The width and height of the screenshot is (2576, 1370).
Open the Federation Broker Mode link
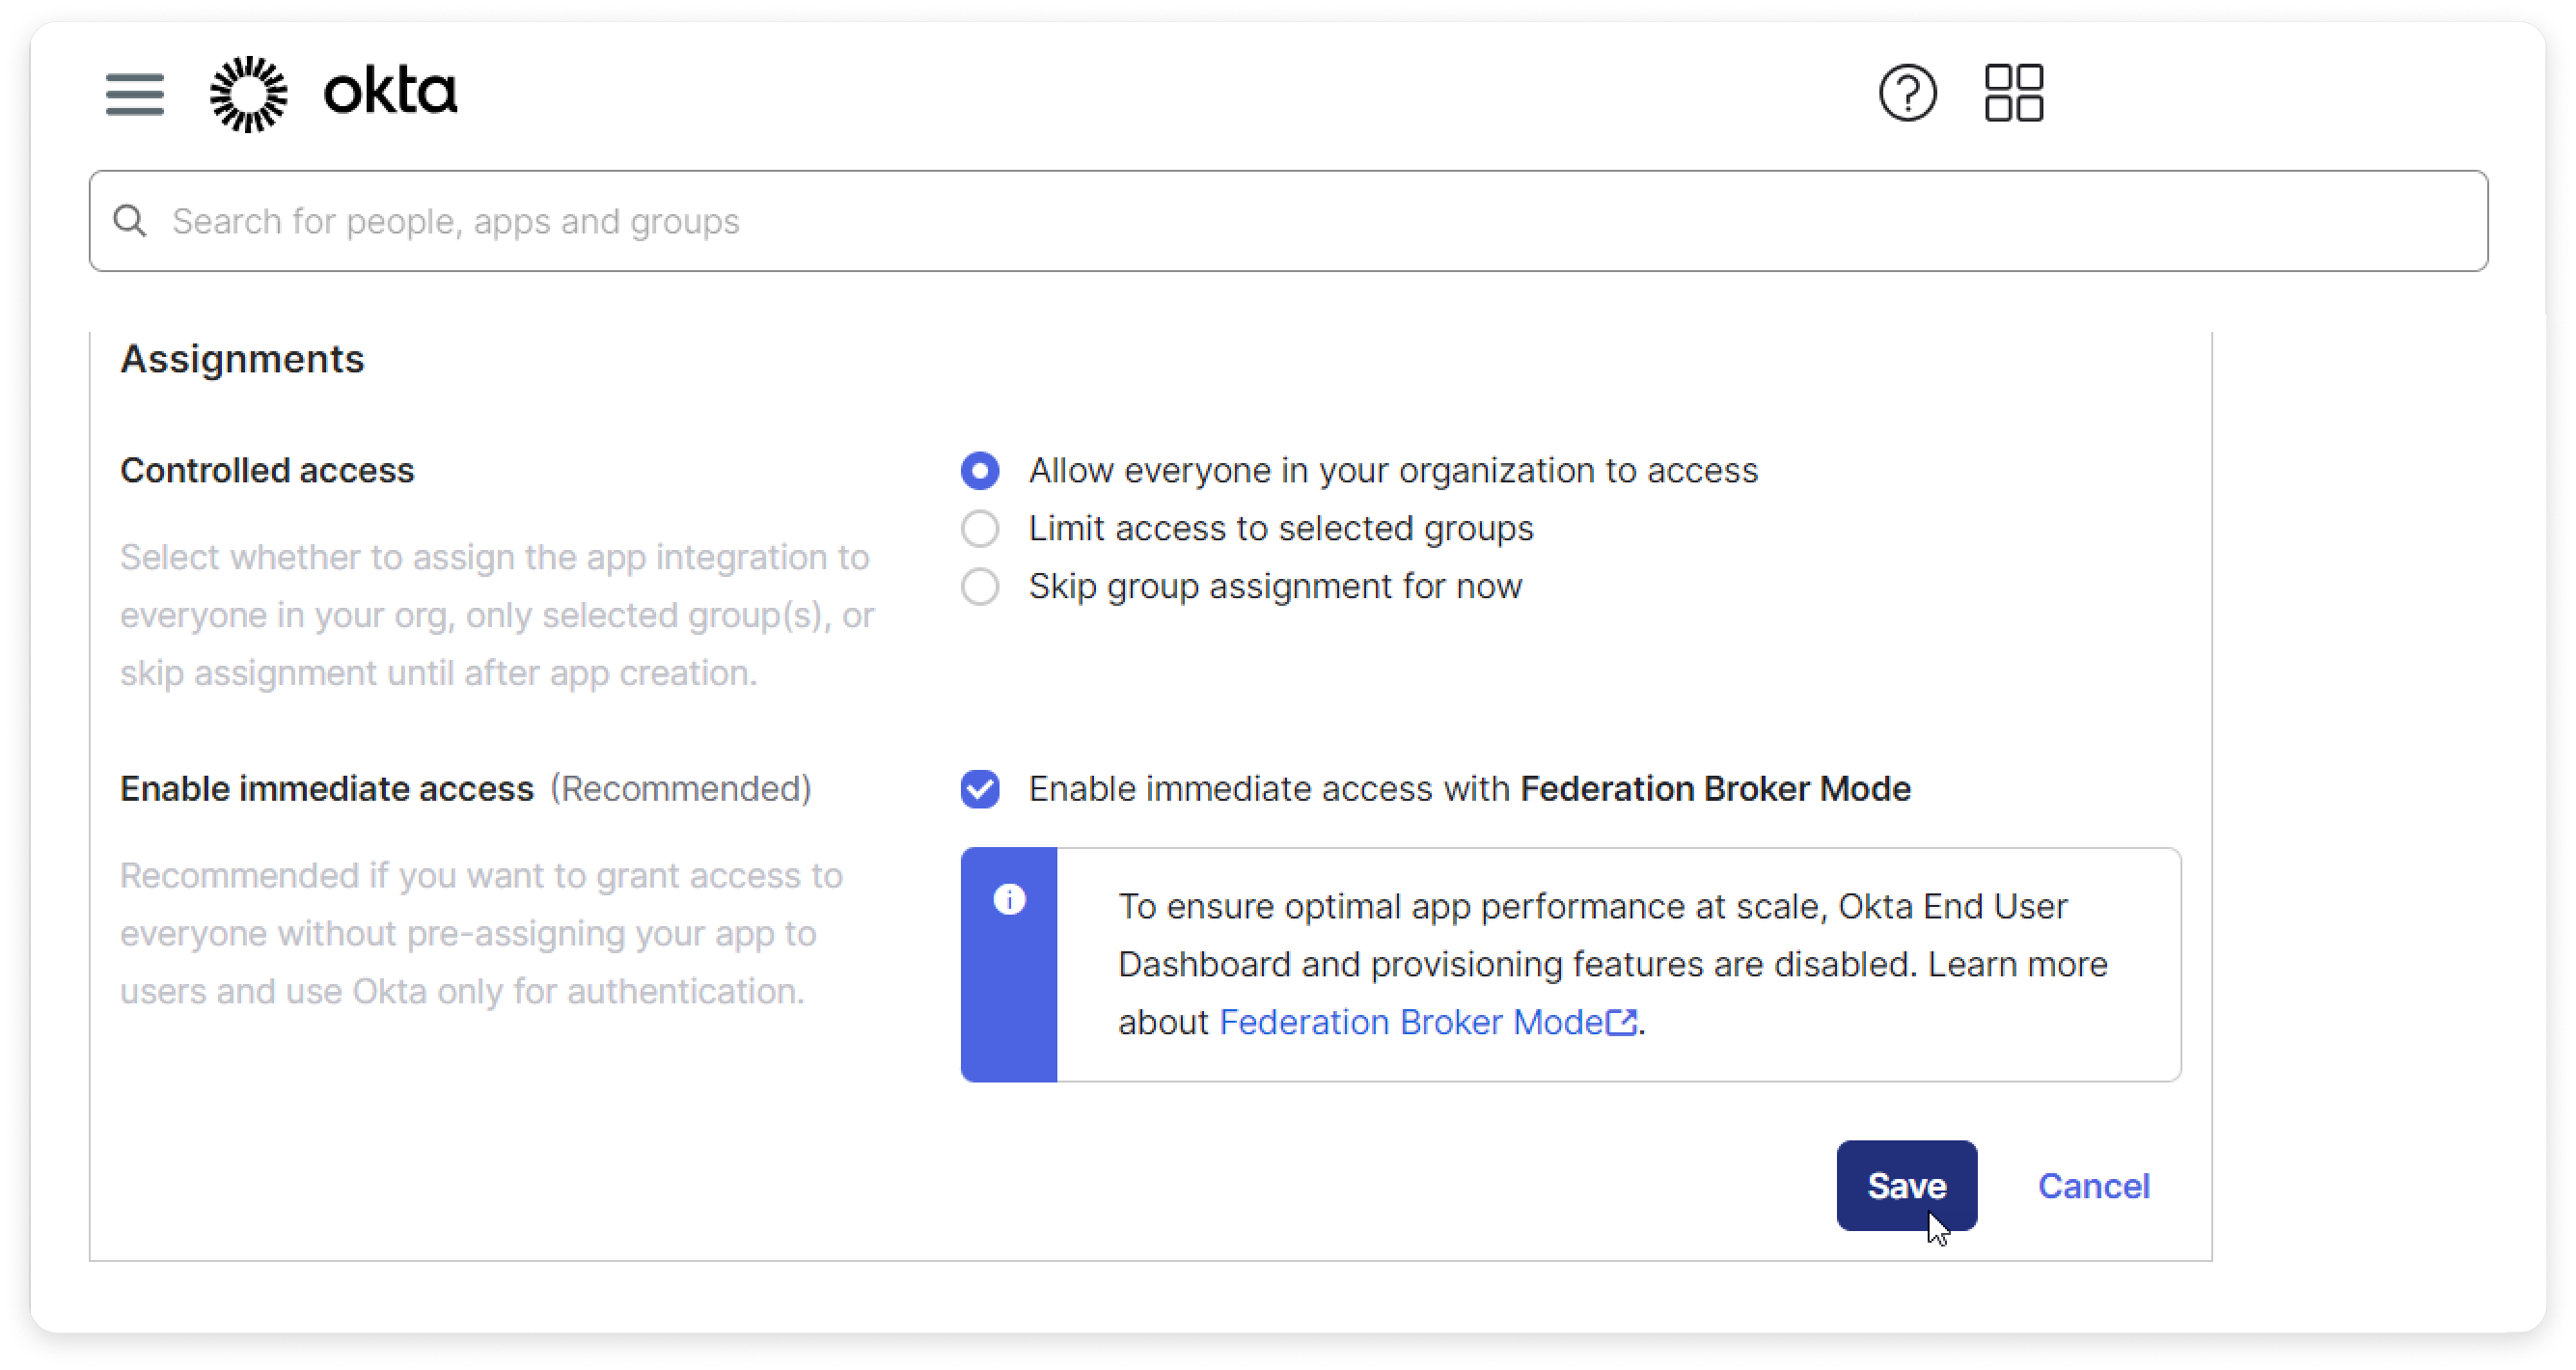(1428, 1022)
